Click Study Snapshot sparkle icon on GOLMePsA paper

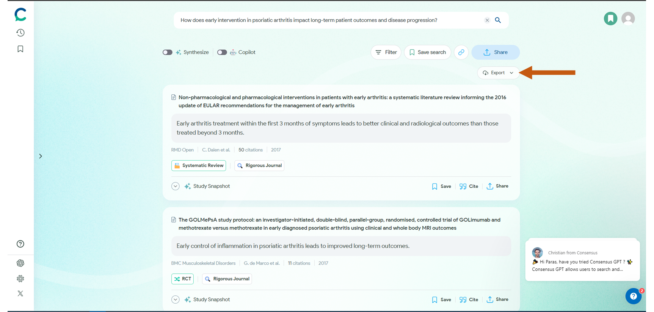(x=187, y=299)
